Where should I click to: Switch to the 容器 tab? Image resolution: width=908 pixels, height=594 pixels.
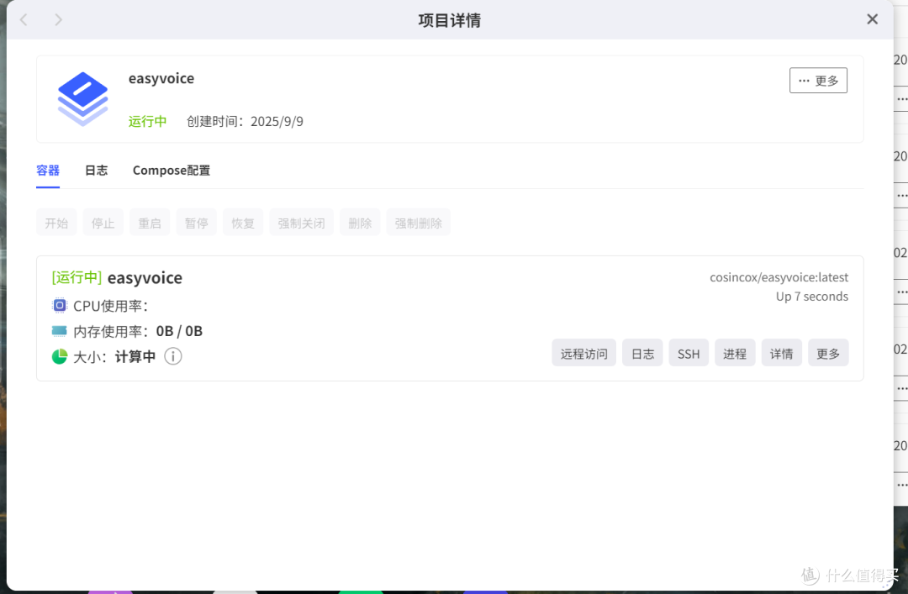(x=47, y=171)
